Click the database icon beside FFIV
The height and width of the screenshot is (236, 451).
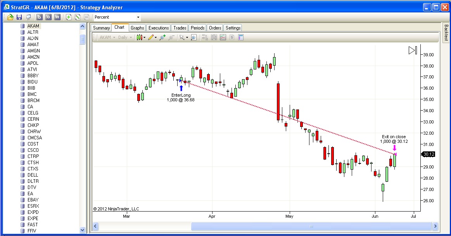[x=22, y=231]
